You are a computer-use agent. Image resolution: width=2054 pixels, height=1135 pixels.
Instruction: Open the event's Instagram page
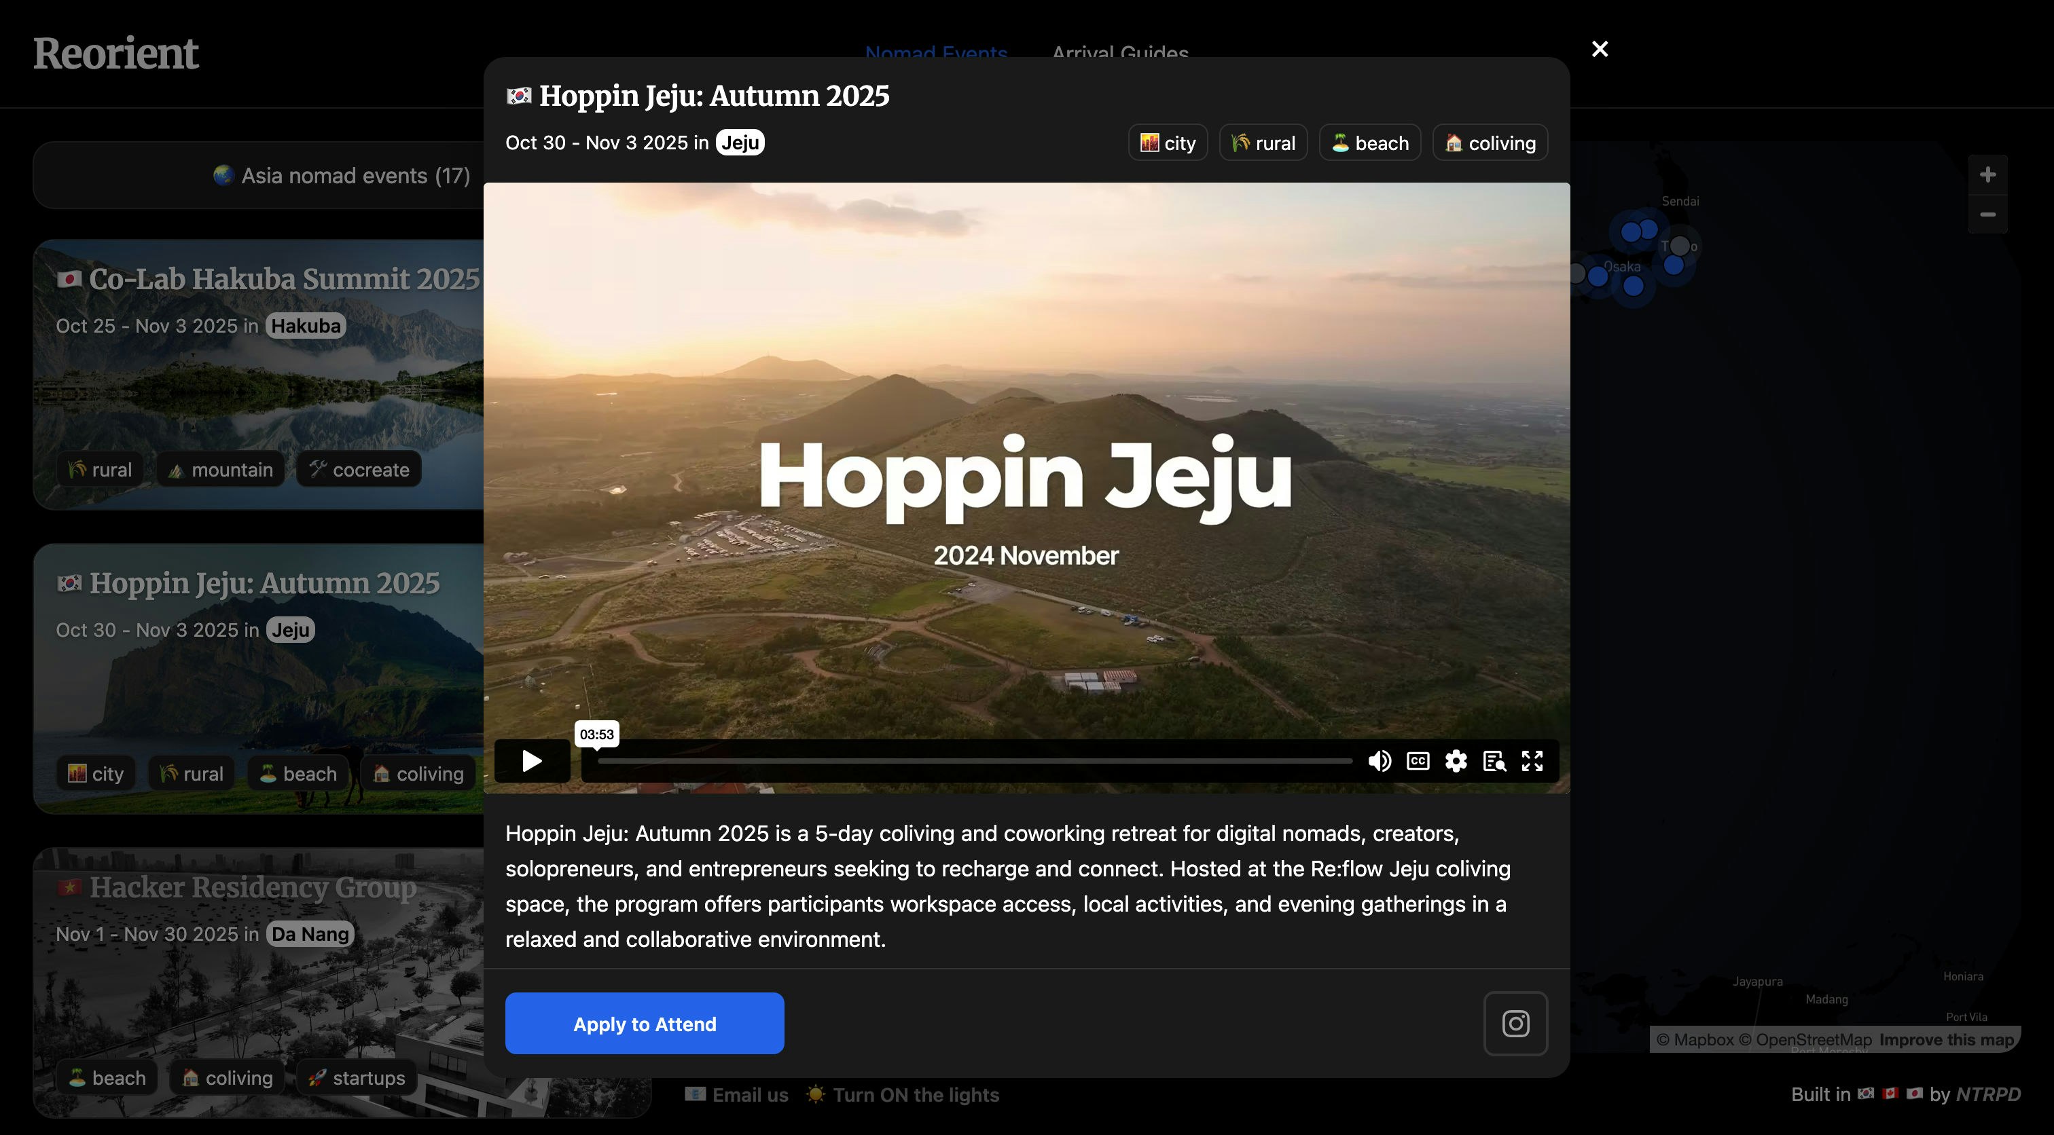point(1515,1022)
